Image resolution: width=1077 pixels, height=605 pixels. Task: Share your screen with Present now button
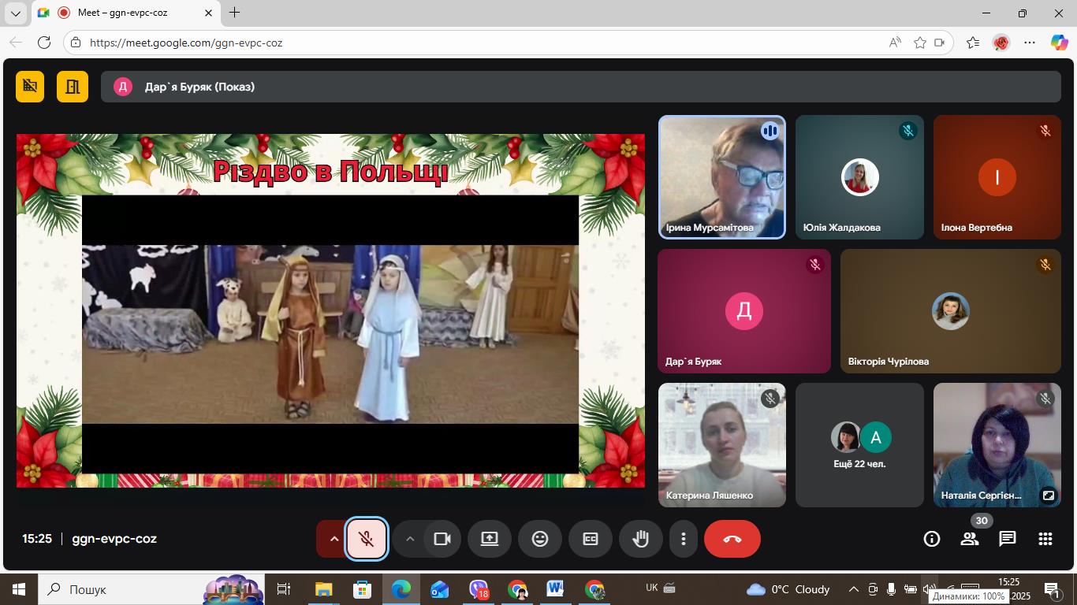coord(490,539)
